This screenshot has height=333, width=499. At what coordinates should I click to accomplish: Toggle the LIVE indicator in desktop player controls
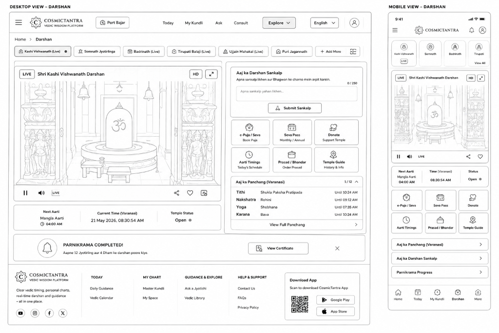pyautogui.click(x=56, y=193)
